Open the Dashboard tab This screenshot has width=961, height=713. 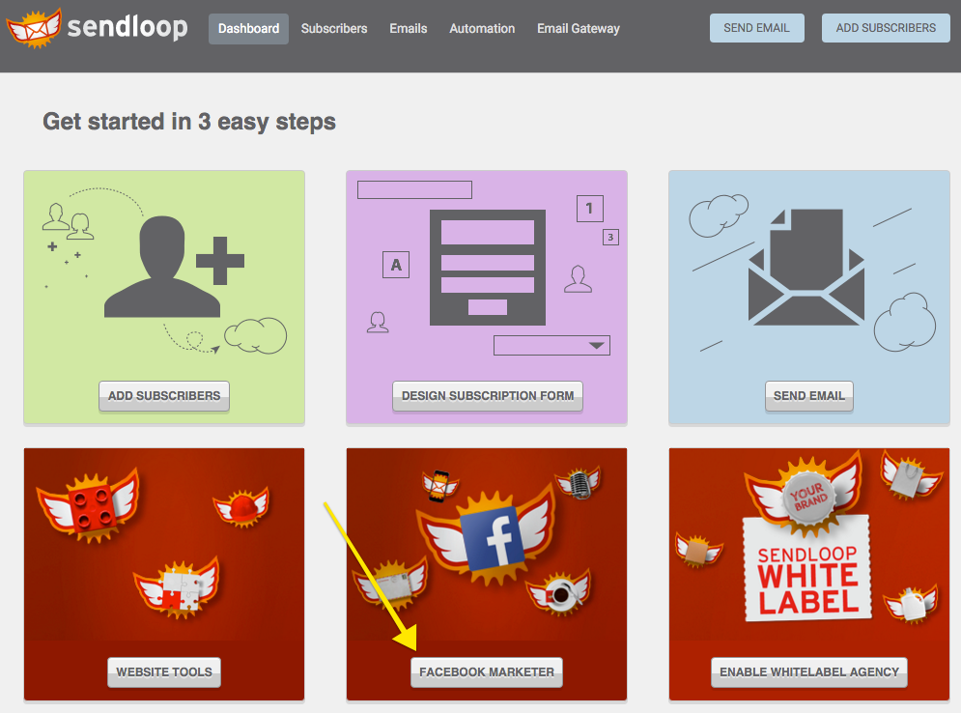248,29
